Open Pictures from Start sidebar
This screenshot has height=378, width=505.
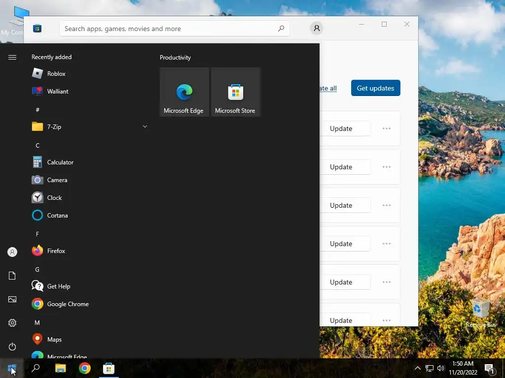click(12, 299)
